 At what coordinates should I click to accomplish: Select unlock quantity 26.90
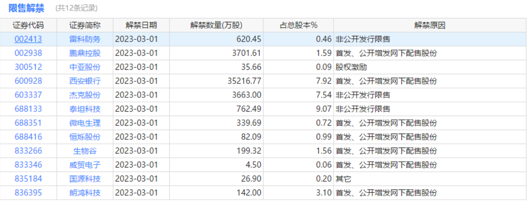(251, 179)
